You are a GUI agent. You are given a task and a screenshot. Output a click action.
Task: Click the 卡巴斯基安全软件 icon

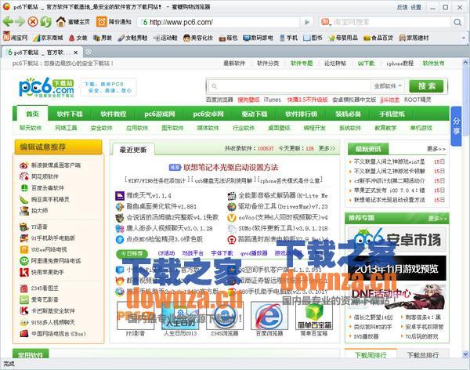click(x=24, y=311)
